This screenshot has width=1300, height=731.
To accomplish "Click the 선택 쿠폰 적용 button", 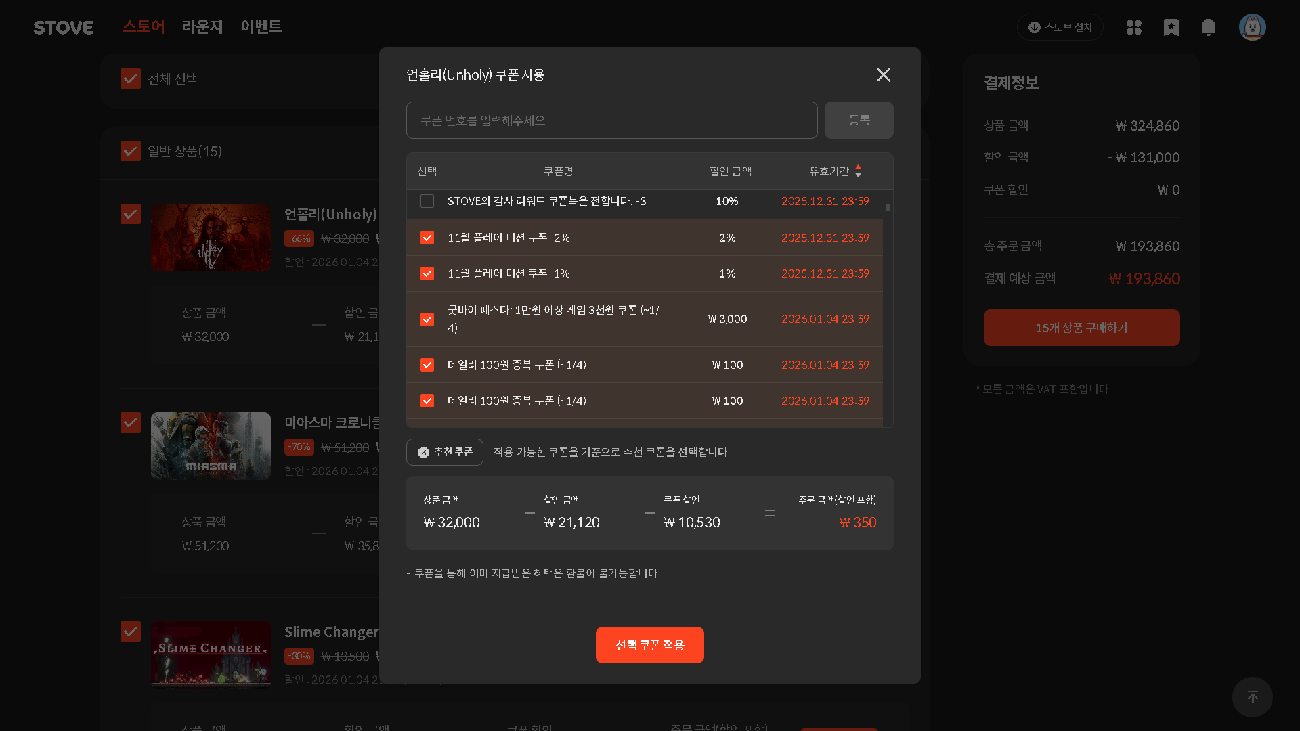I will click(649, 645).
